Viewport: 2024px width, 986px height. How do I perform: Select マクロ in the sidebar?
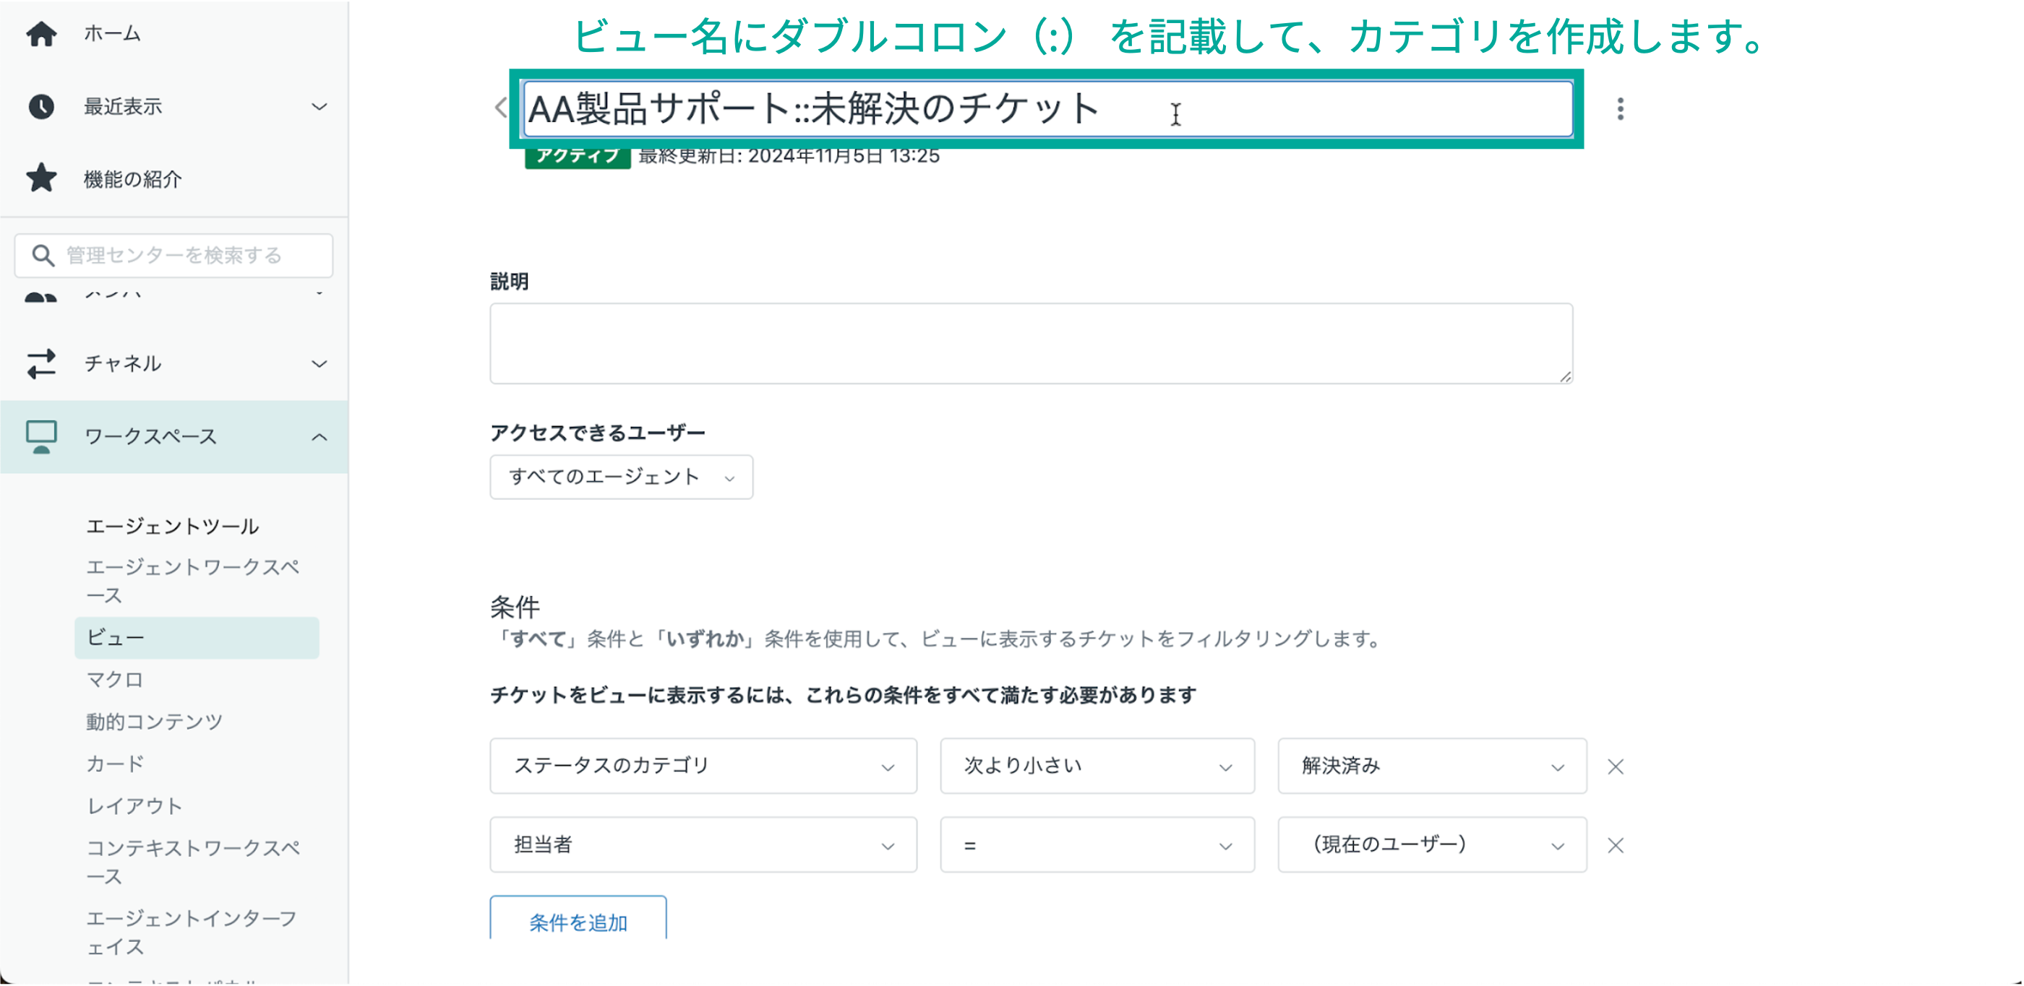[x=115, y=679]
